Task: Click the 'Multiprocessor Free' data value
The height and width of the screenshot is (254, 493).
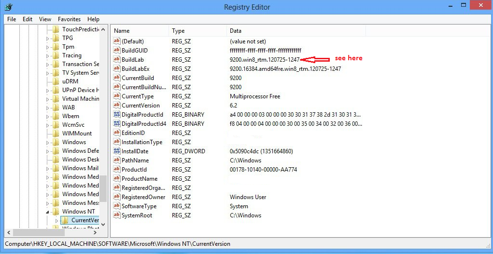Action: click(255, 96)
